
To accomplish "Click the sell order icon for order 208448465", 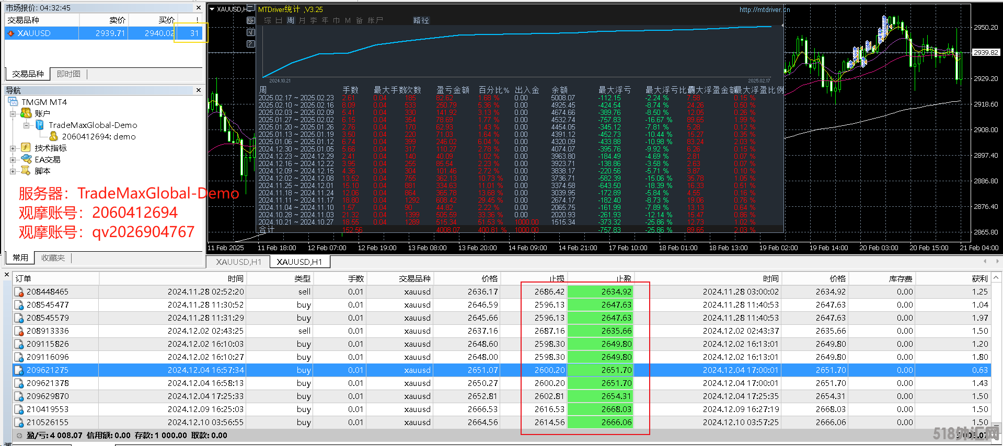I will click(19, 292).
